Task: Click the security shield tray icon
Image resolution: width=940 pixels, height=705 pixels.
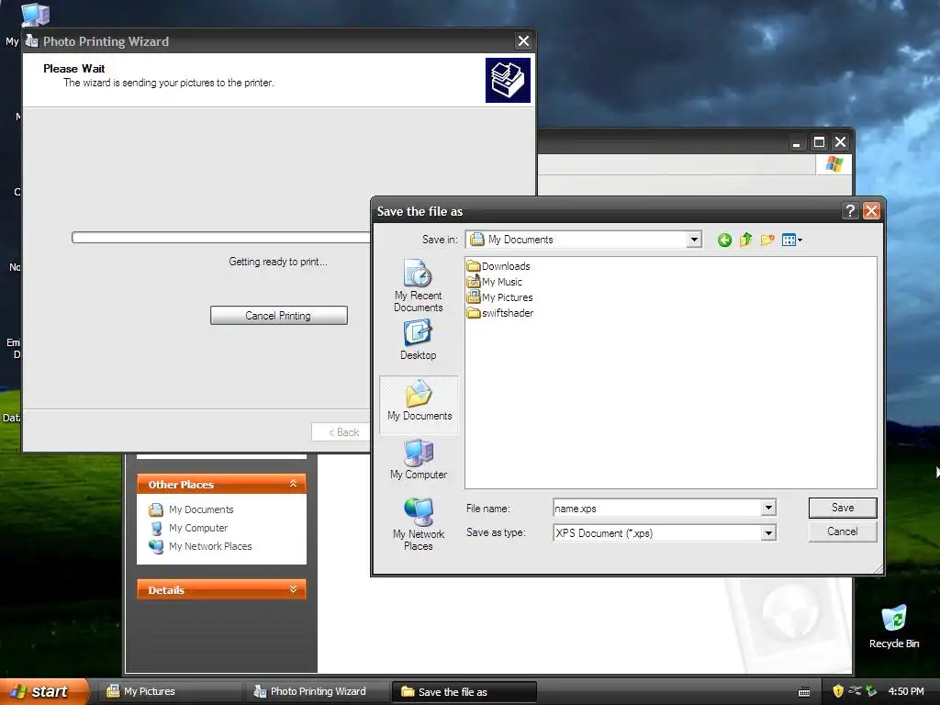Action: [x=837, y=691]
